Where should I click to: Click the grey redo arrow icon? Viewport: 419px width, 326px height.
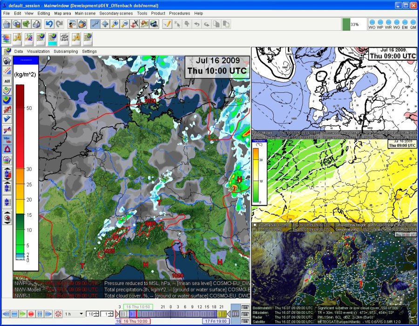click(x=59, y=24)
